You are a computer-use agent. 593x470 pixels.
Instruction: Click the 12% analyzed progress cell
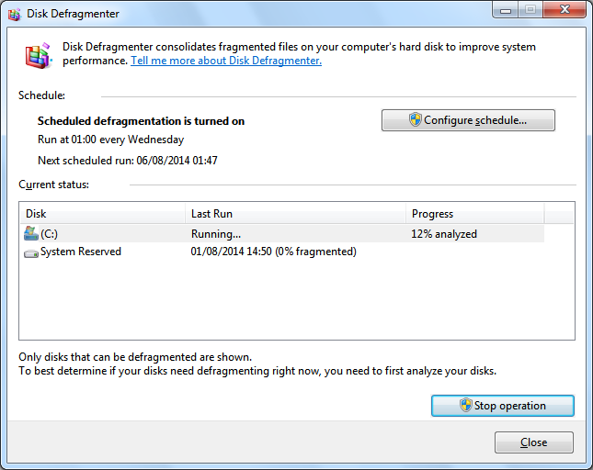coord(444,234)
